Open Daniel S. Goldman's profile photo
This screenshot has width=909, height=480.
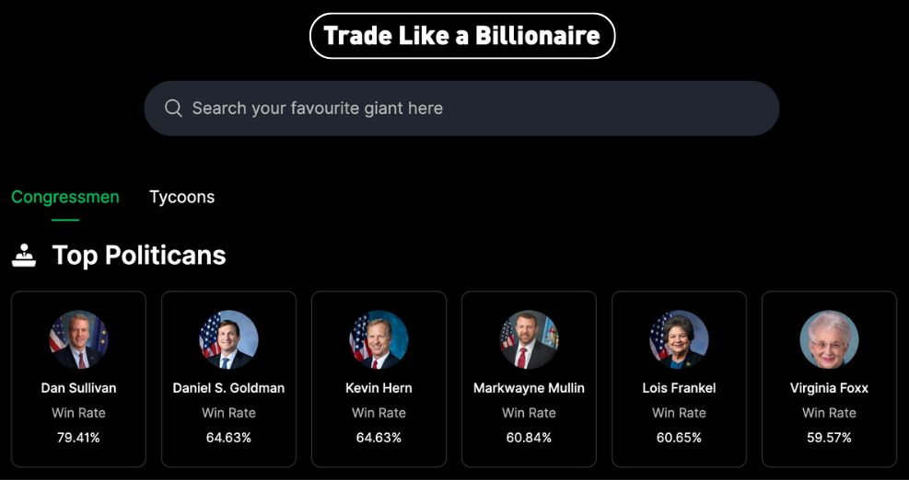pos(228,340)
